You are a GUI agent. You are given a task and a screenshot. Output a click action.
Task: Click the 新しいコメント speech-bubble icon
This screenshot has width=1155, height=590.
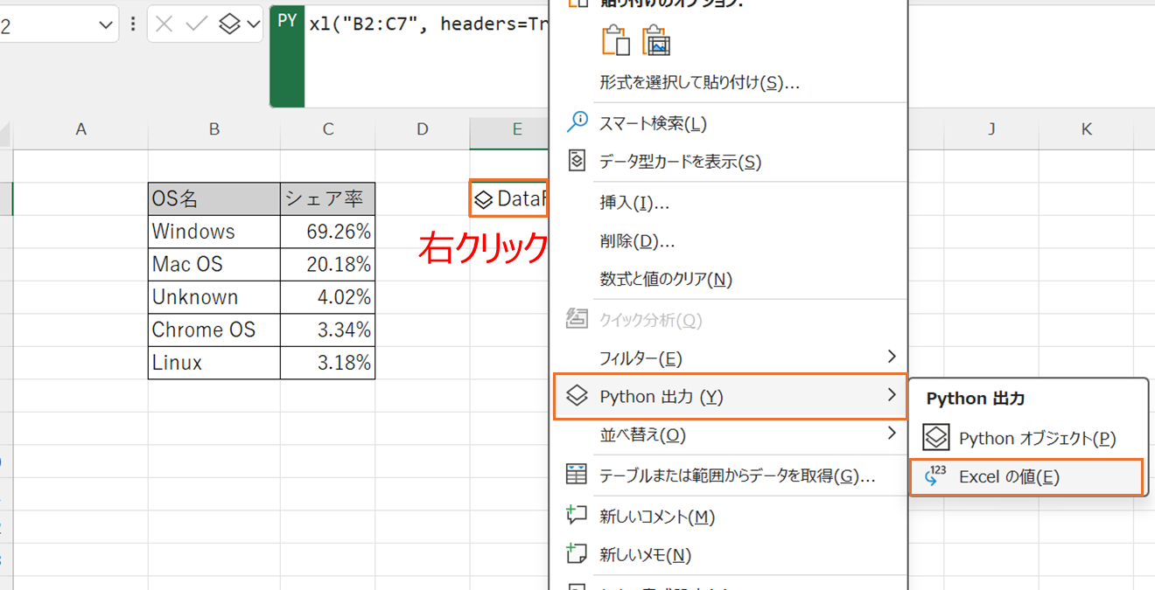point(577,516)
